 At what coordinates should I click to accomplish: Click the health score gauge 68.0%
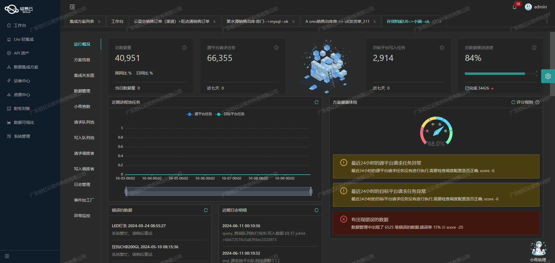[436, 131]
